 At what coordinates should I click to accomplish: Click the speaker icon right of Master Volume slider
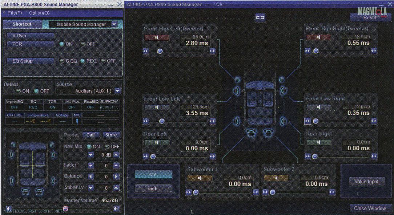(116, 209)
